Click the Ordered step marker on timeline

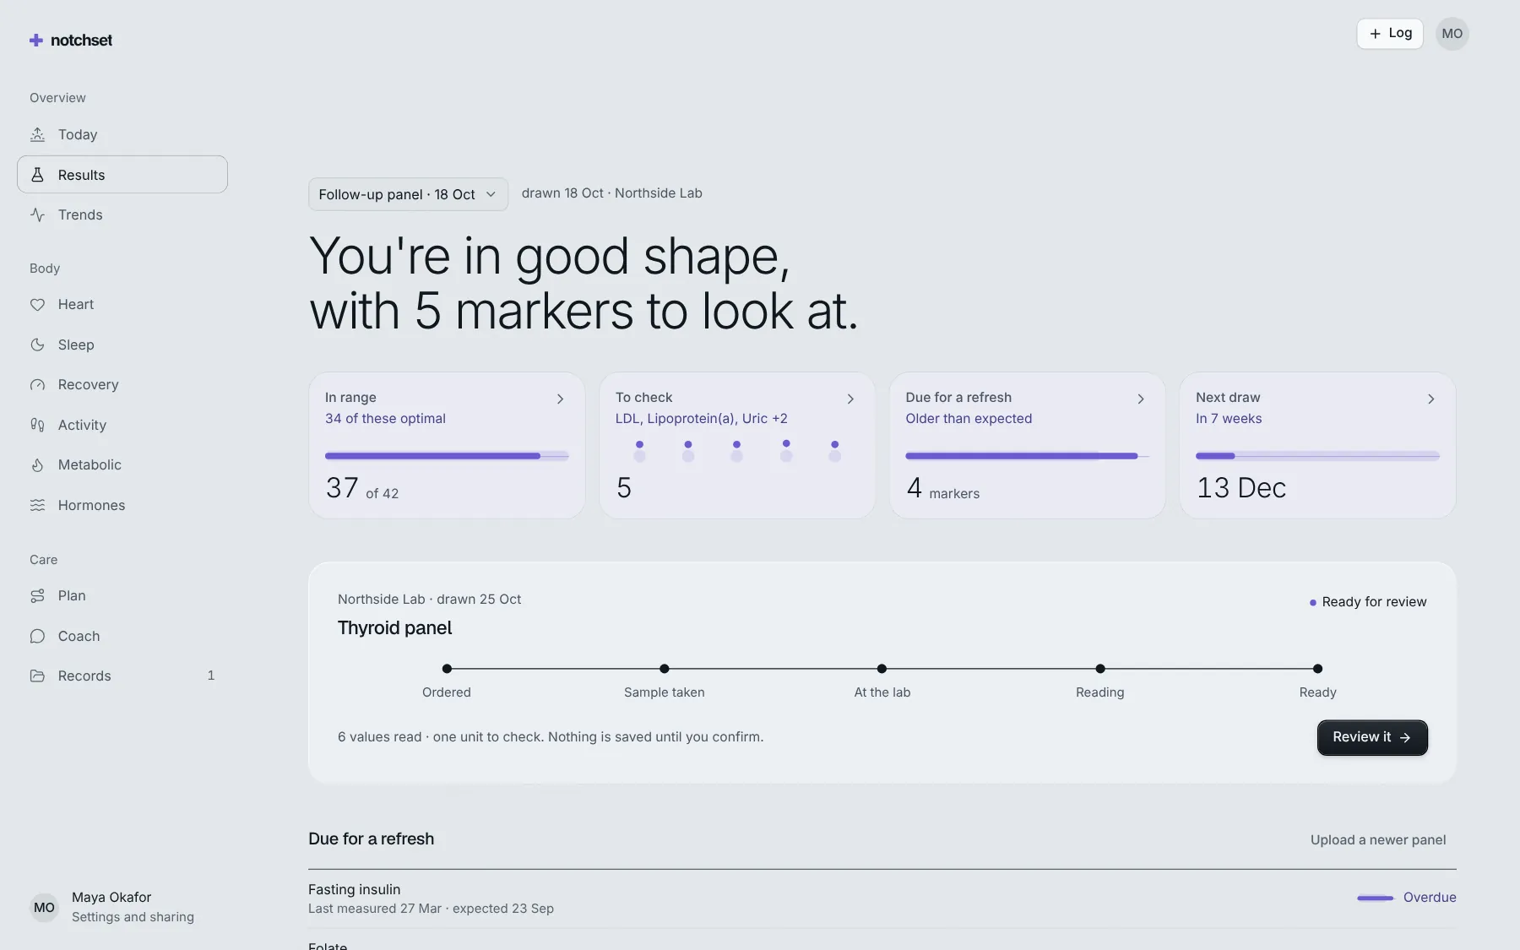(x=447, y=669)
